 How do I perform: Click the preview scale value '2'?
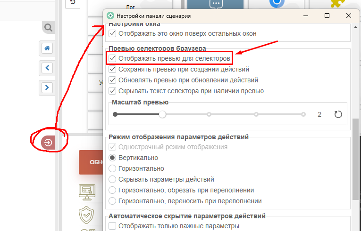pyautogui.click(x=319, y=114)
